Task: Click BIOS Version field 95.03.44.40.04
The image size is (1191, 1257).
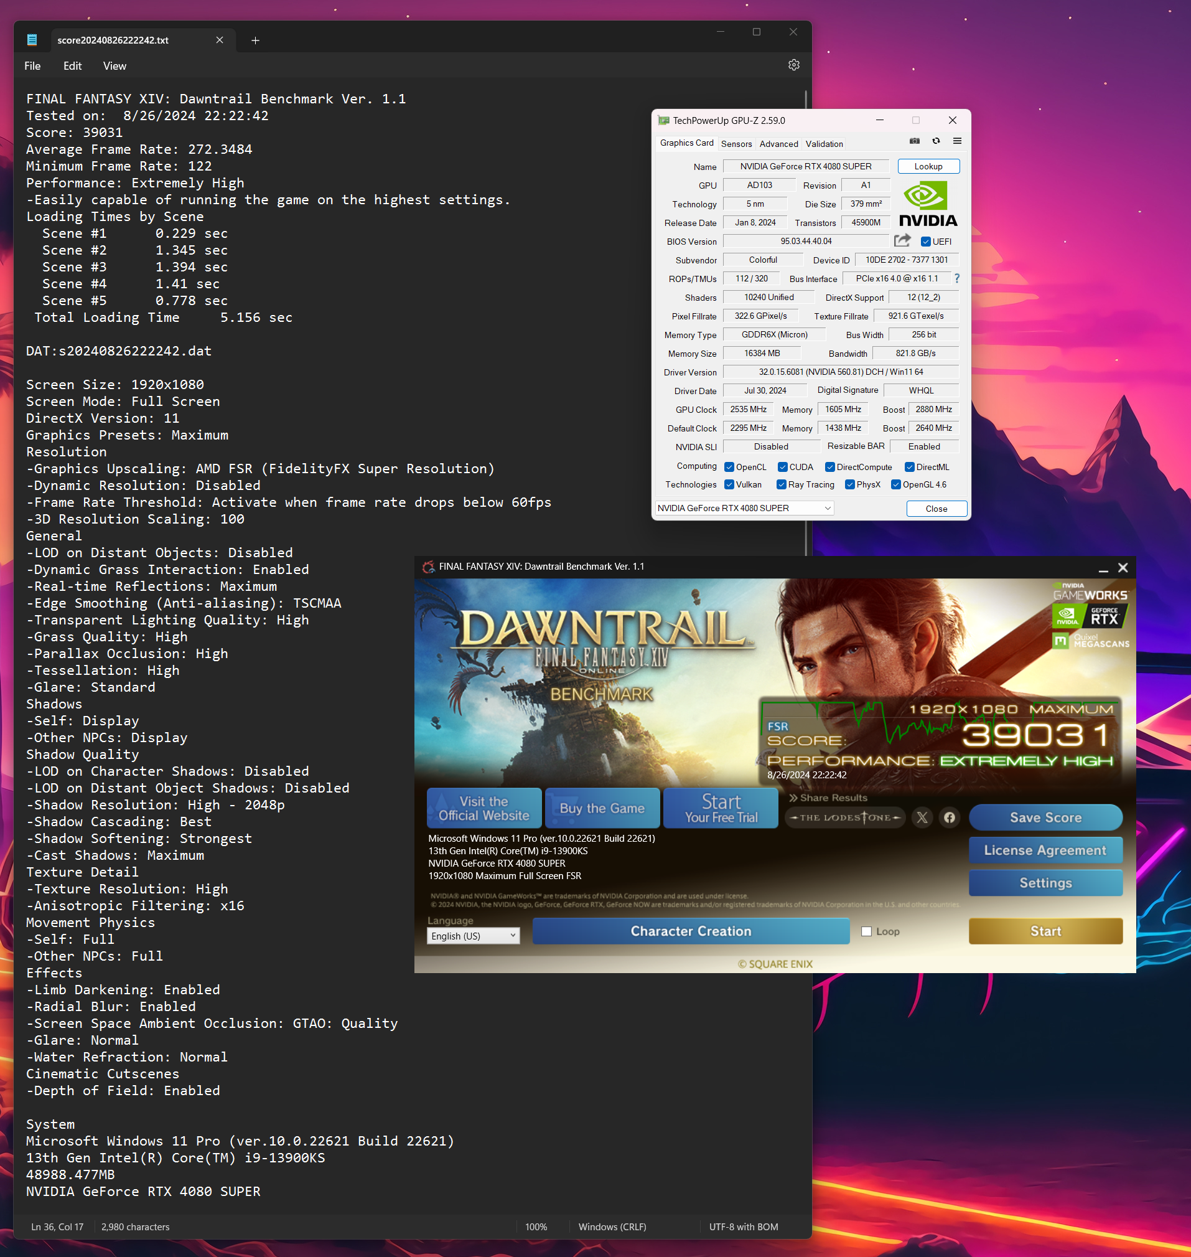Action: click(x=806, y=241)
